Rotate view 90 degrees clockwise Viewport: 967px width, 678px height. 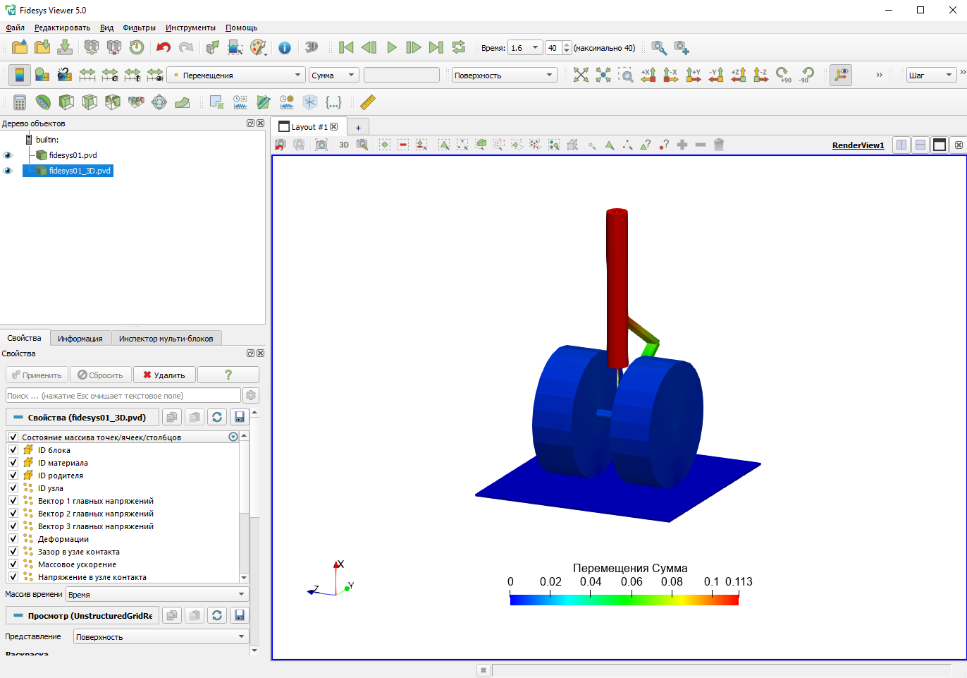pyautogui.click(x=783, y=75)
